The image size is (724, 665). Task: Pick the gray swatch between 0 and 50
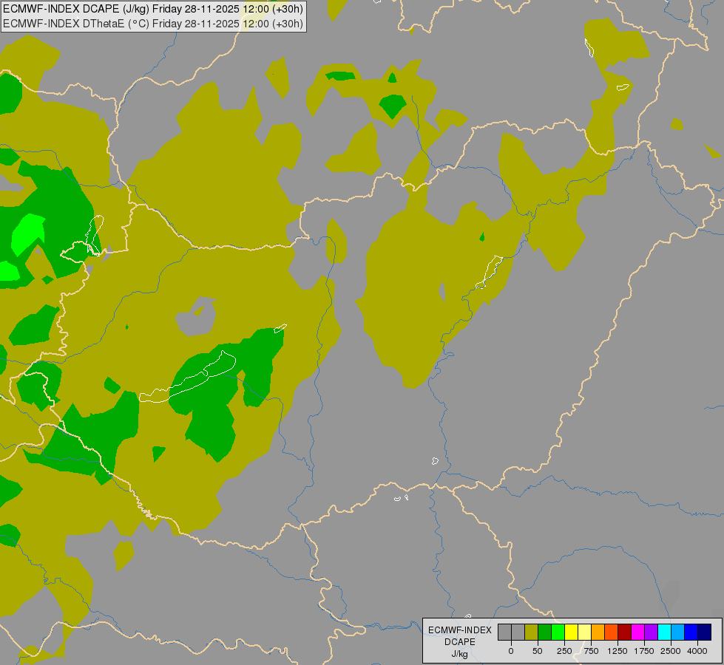(518, 632)
